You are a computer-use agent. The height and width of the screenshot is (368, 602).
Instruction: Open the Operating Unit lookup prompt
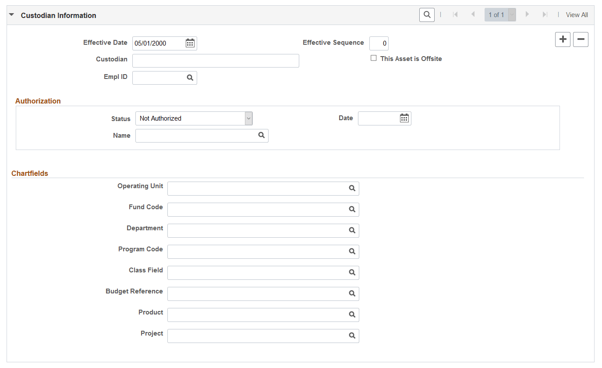(x=352, y=188)
